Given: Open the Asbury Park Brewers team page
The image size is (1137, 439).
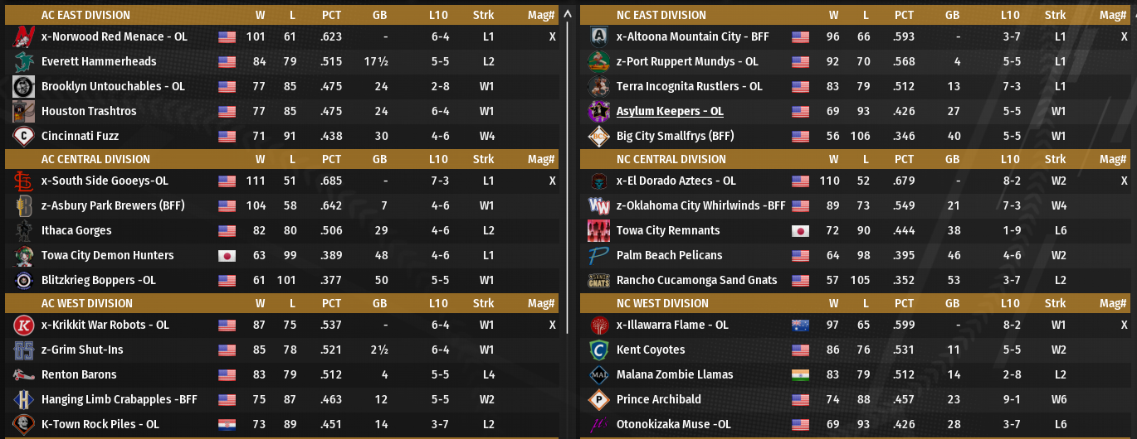Looking at the screenshot, I should [x=113, y=205].
